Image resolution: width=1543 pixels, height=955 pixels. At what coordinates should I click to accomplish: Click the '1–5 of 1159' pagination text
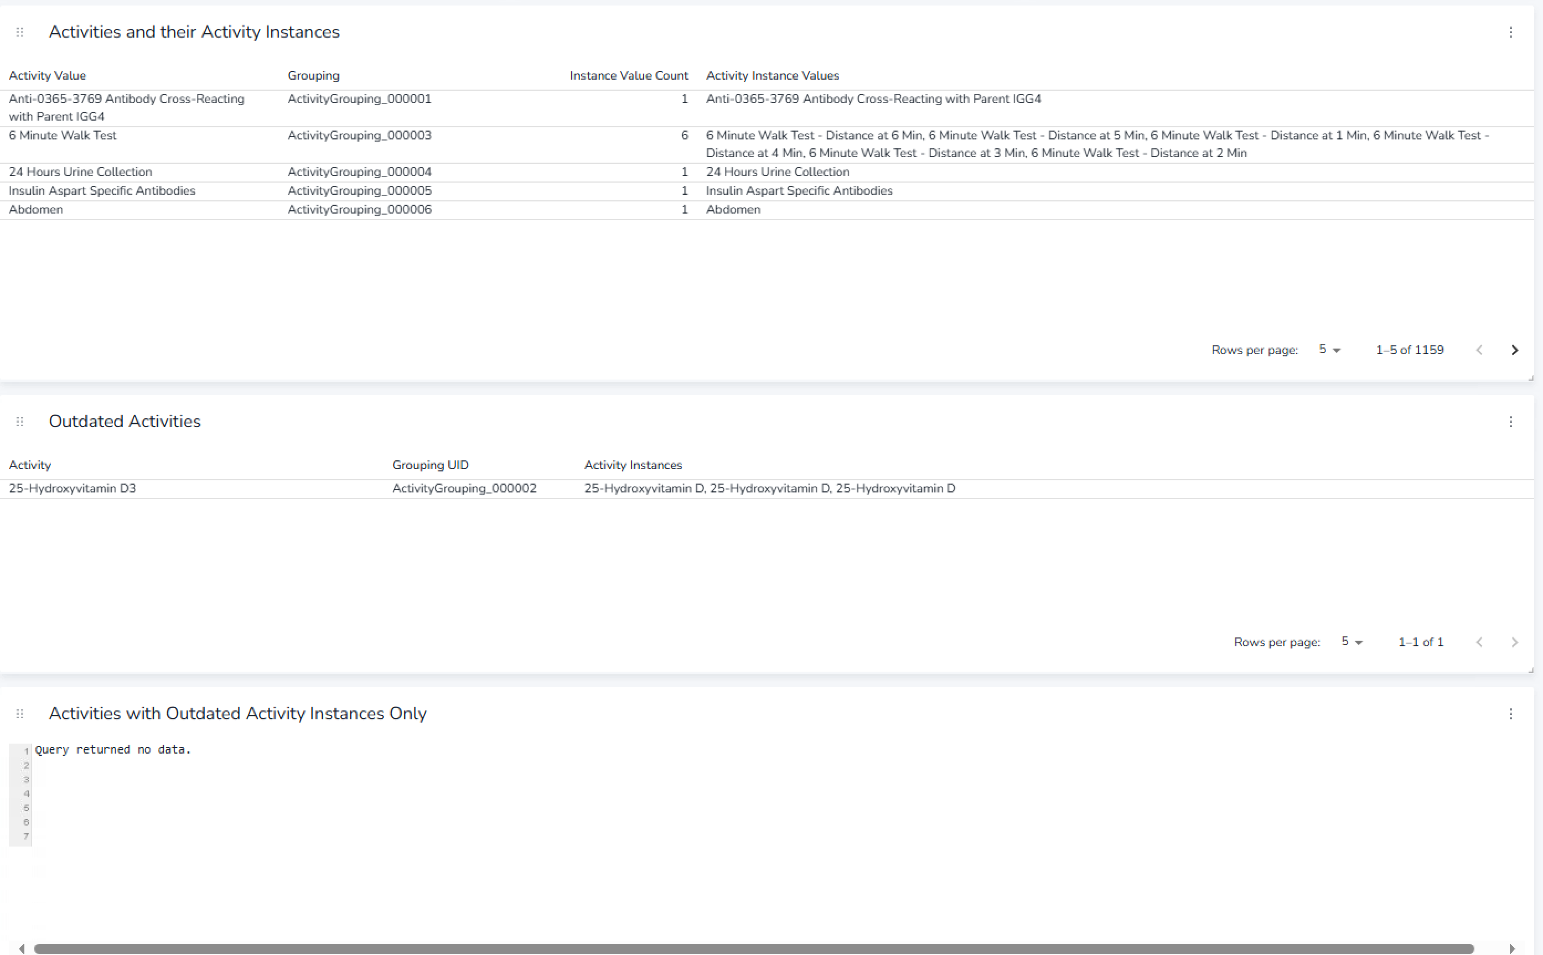coord(1409,350)
